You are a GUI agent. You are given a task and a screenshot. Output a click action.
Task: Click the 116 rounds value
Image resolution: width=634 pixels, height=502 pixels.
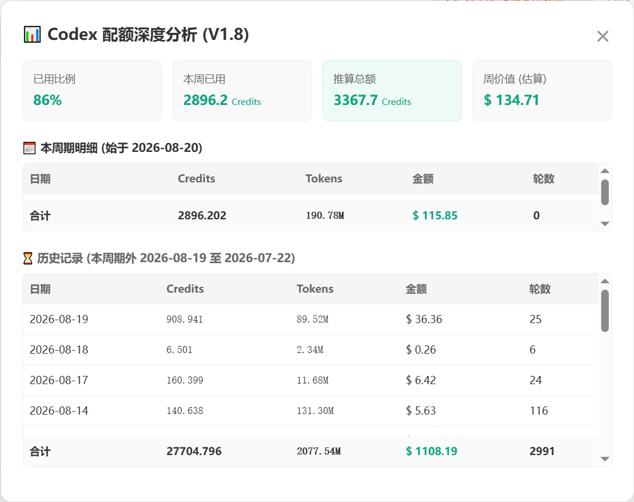[539, 411]
